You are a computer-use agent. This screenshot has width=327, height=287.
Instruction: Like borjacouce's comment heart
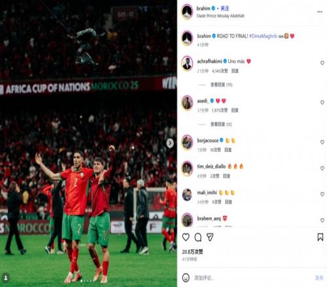322,142
